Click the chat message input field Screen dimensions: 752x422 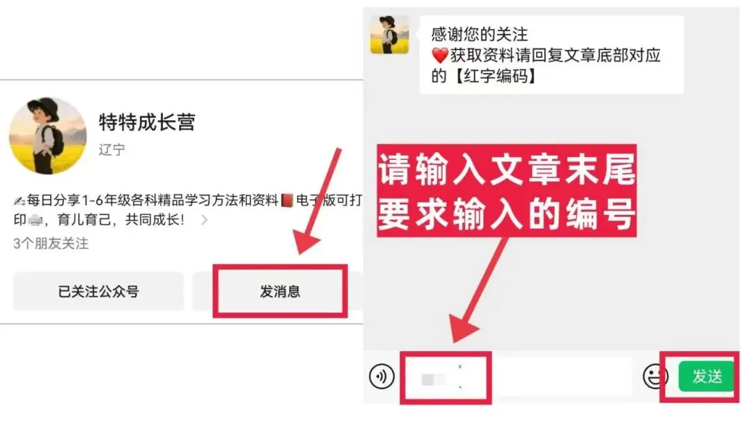click(x=518, y=377)
